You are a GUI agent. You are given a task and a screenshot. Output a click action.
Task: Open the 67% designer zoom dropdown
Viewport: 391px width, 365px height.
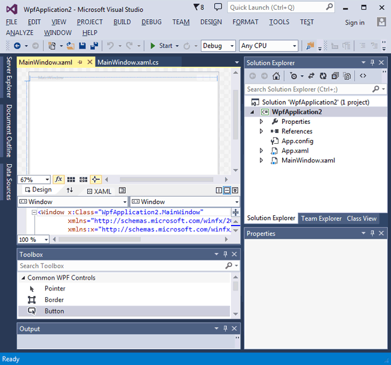point(34,180)
